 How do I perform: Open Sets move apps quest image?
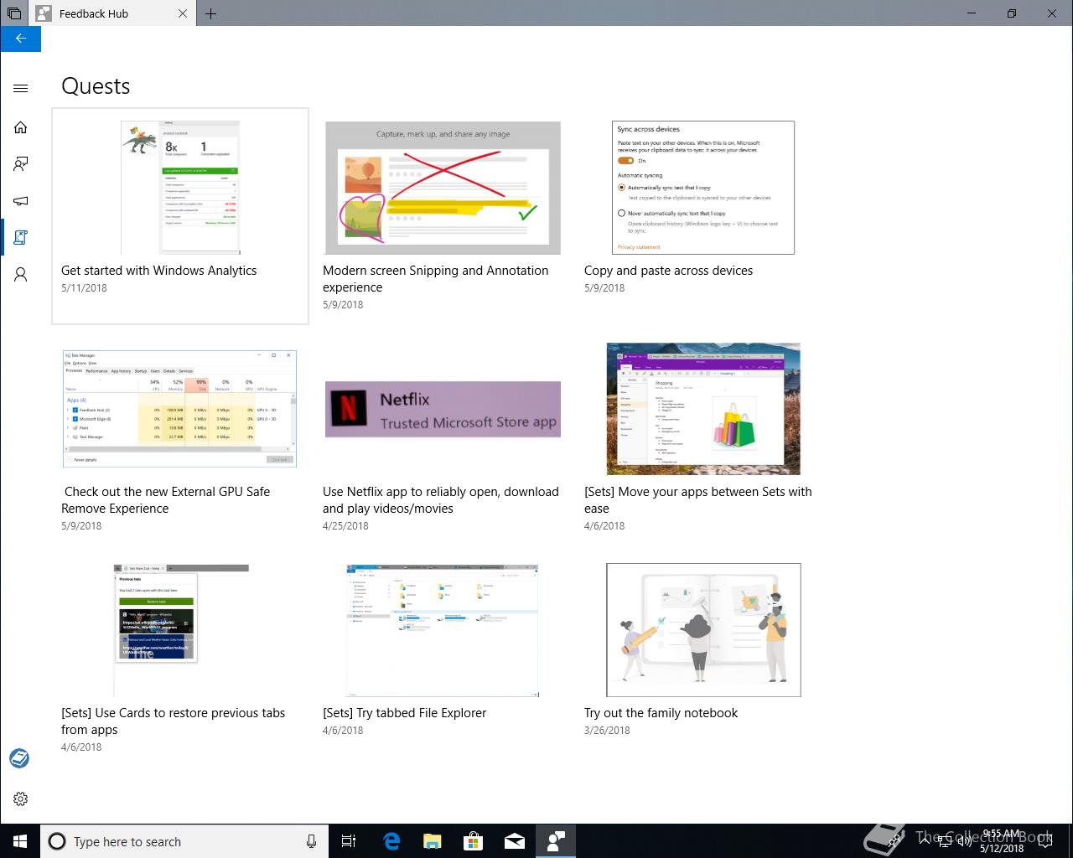point(703,409)
